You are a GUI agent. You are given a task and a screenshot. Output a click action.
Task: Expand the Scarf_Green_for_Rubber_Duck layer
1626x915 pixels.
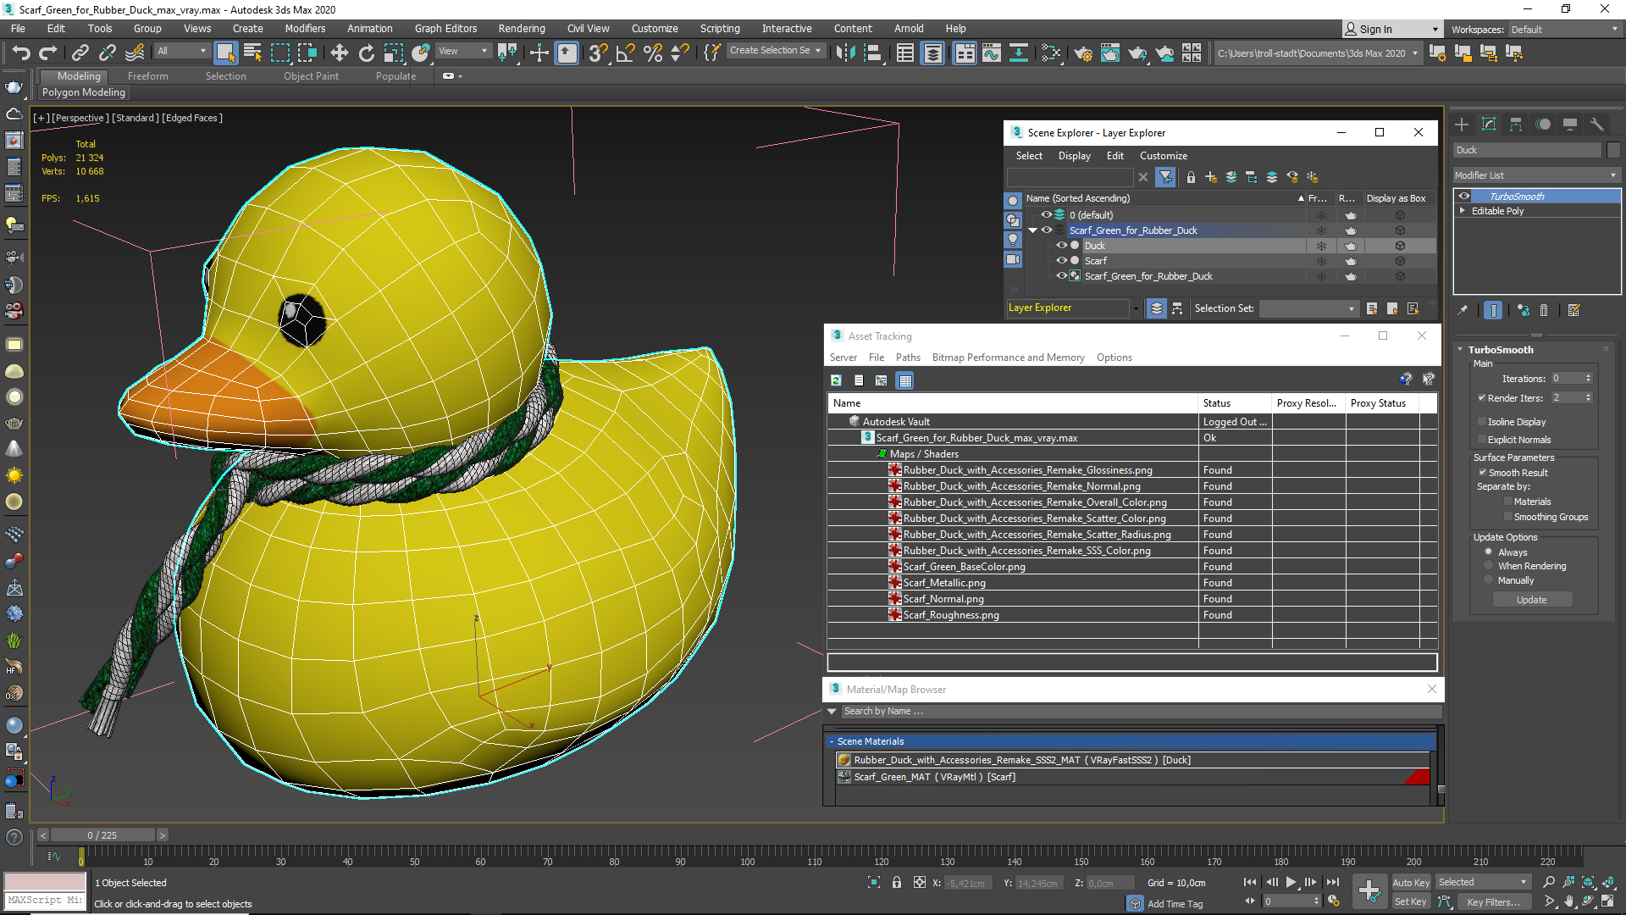1035,229
